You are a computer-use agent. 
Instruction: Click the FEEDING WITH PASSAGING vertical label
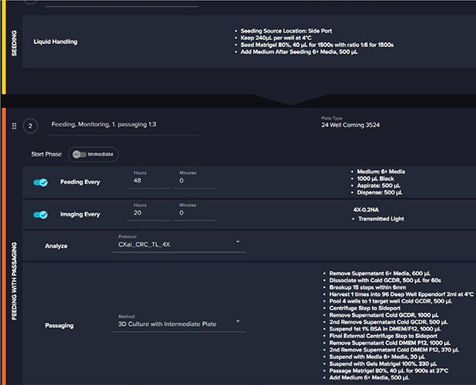coord(14,281)
